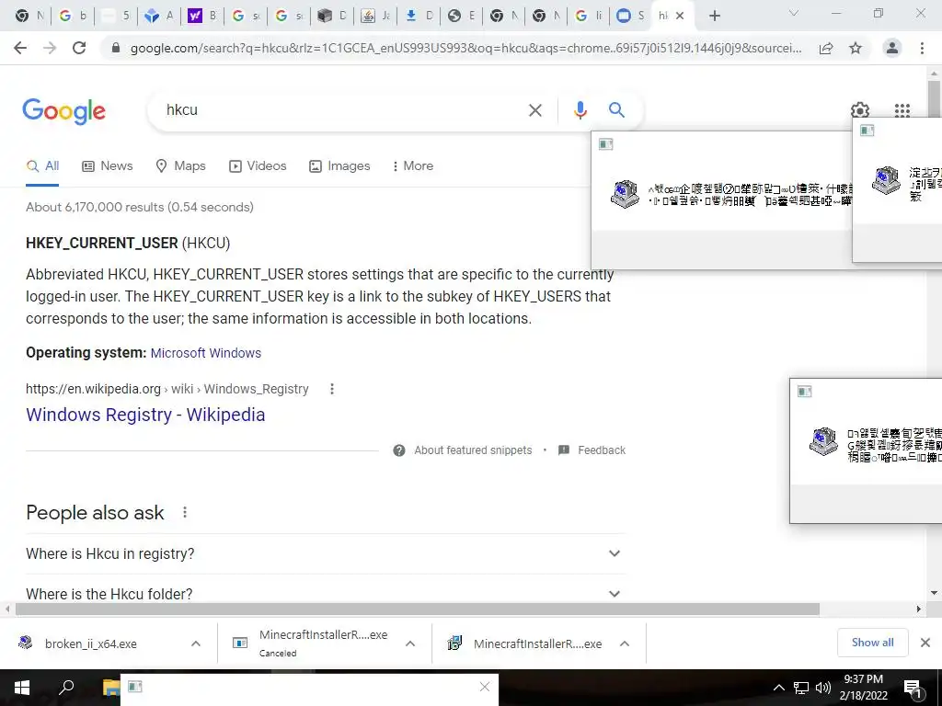Screen dimensions: 942x706
Task: Switch to the dark cube icon tab
Action: pos(331,16)
